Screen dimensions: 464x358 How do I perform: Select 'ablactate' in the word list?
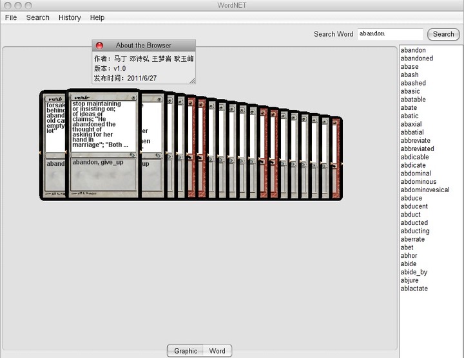click(x=414, y=289)
